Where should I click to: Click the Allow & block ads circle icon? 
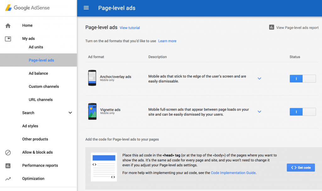tap(8, 152)
